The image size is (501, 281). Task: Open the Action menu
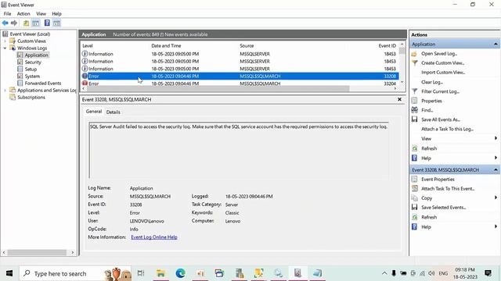click(23, 14)
